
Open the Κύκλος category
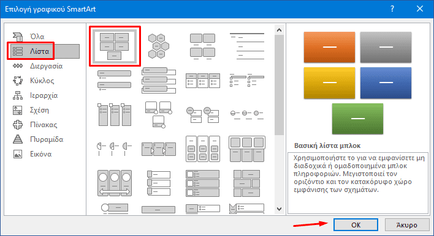point(42,81)
